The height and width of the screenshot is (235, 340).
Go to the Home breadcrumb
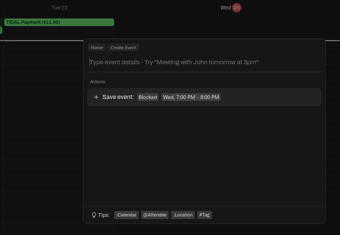click(x=97, y=48)
